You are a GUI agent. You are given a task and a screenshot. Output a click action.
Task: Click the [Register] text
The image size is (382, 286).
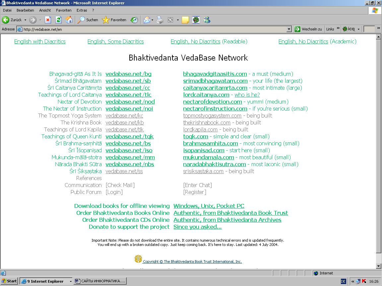point(195,192)
